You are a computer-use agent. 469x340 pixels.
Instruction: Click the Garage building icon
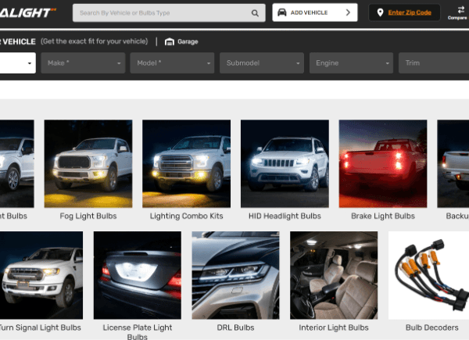click(x=170, y=41)
